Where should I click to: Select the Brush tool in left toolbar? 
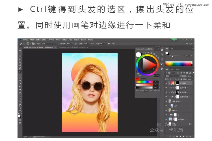20,71
